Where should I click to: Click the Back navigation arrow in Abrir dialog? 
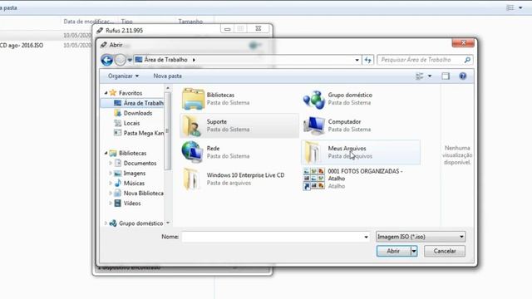107,60
